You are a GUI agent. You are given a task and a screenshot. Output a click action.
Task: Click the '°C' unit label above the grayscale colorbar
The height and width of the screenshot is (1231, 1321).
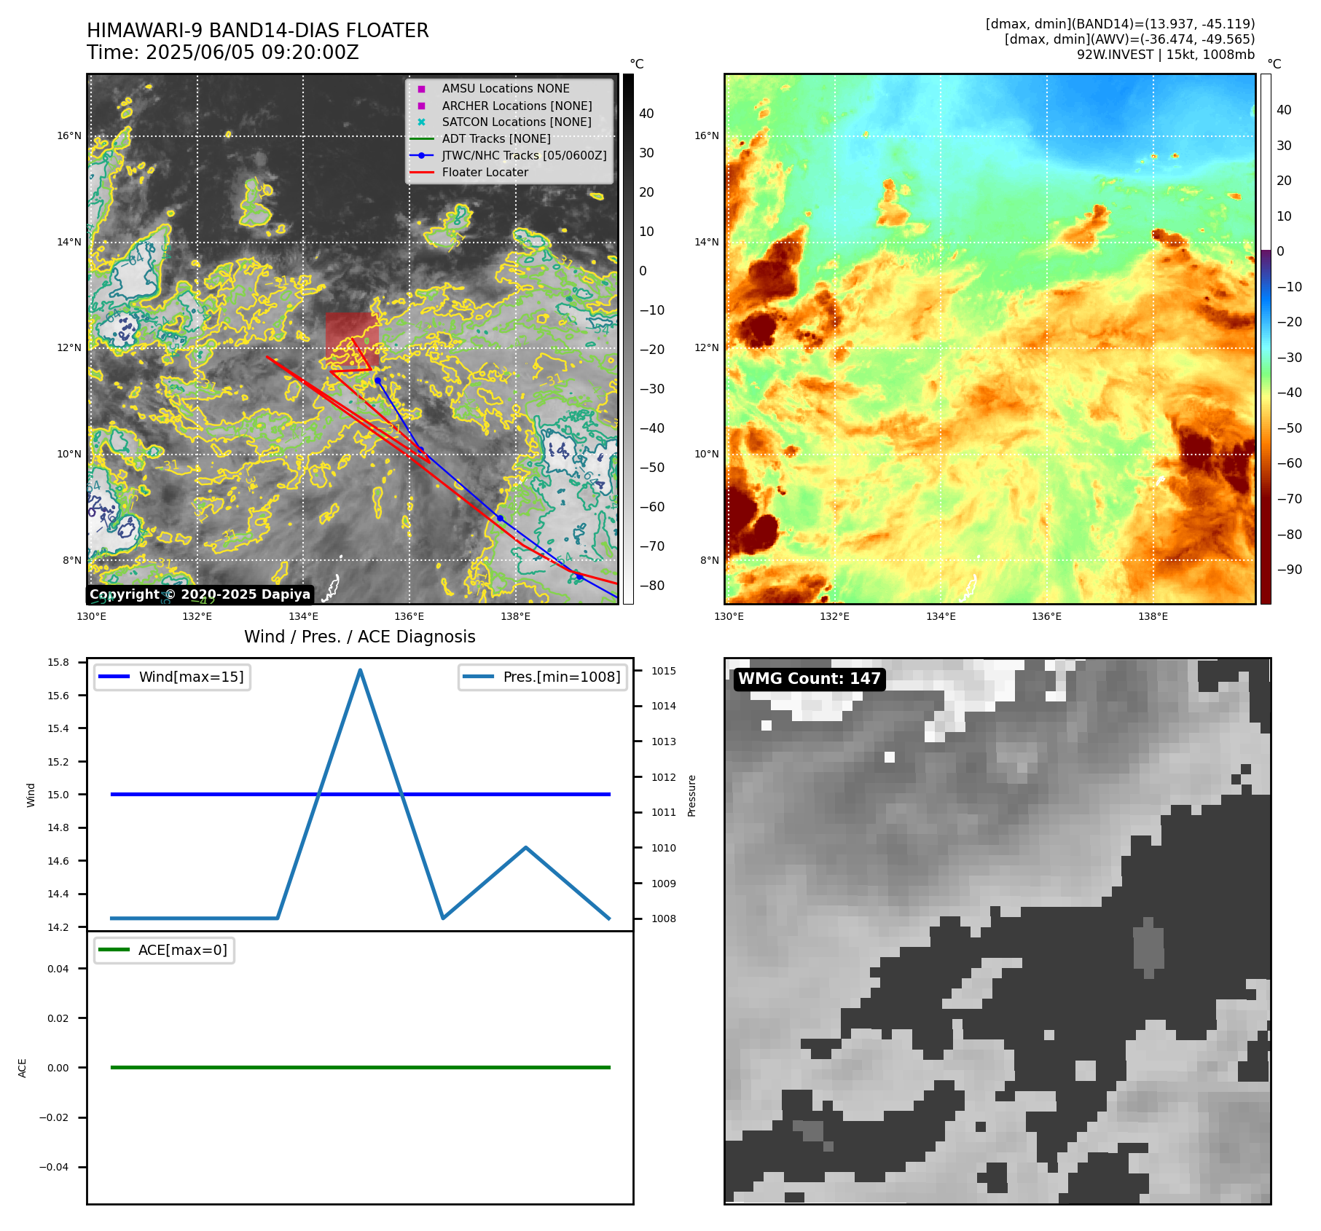tap(637, 64)
